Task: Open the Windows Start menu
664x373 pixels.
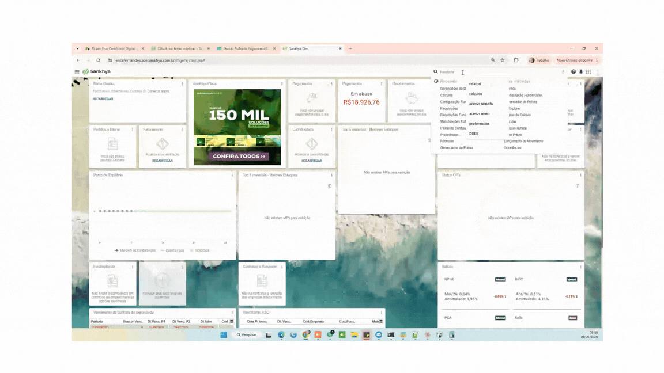Action: coord(224,335)
